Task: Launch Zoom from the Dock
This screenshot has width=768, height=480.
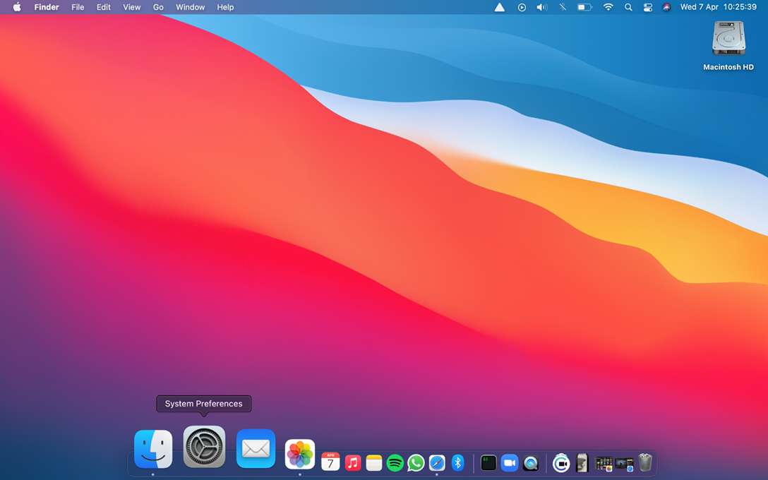Action: (x=509, y=463)
